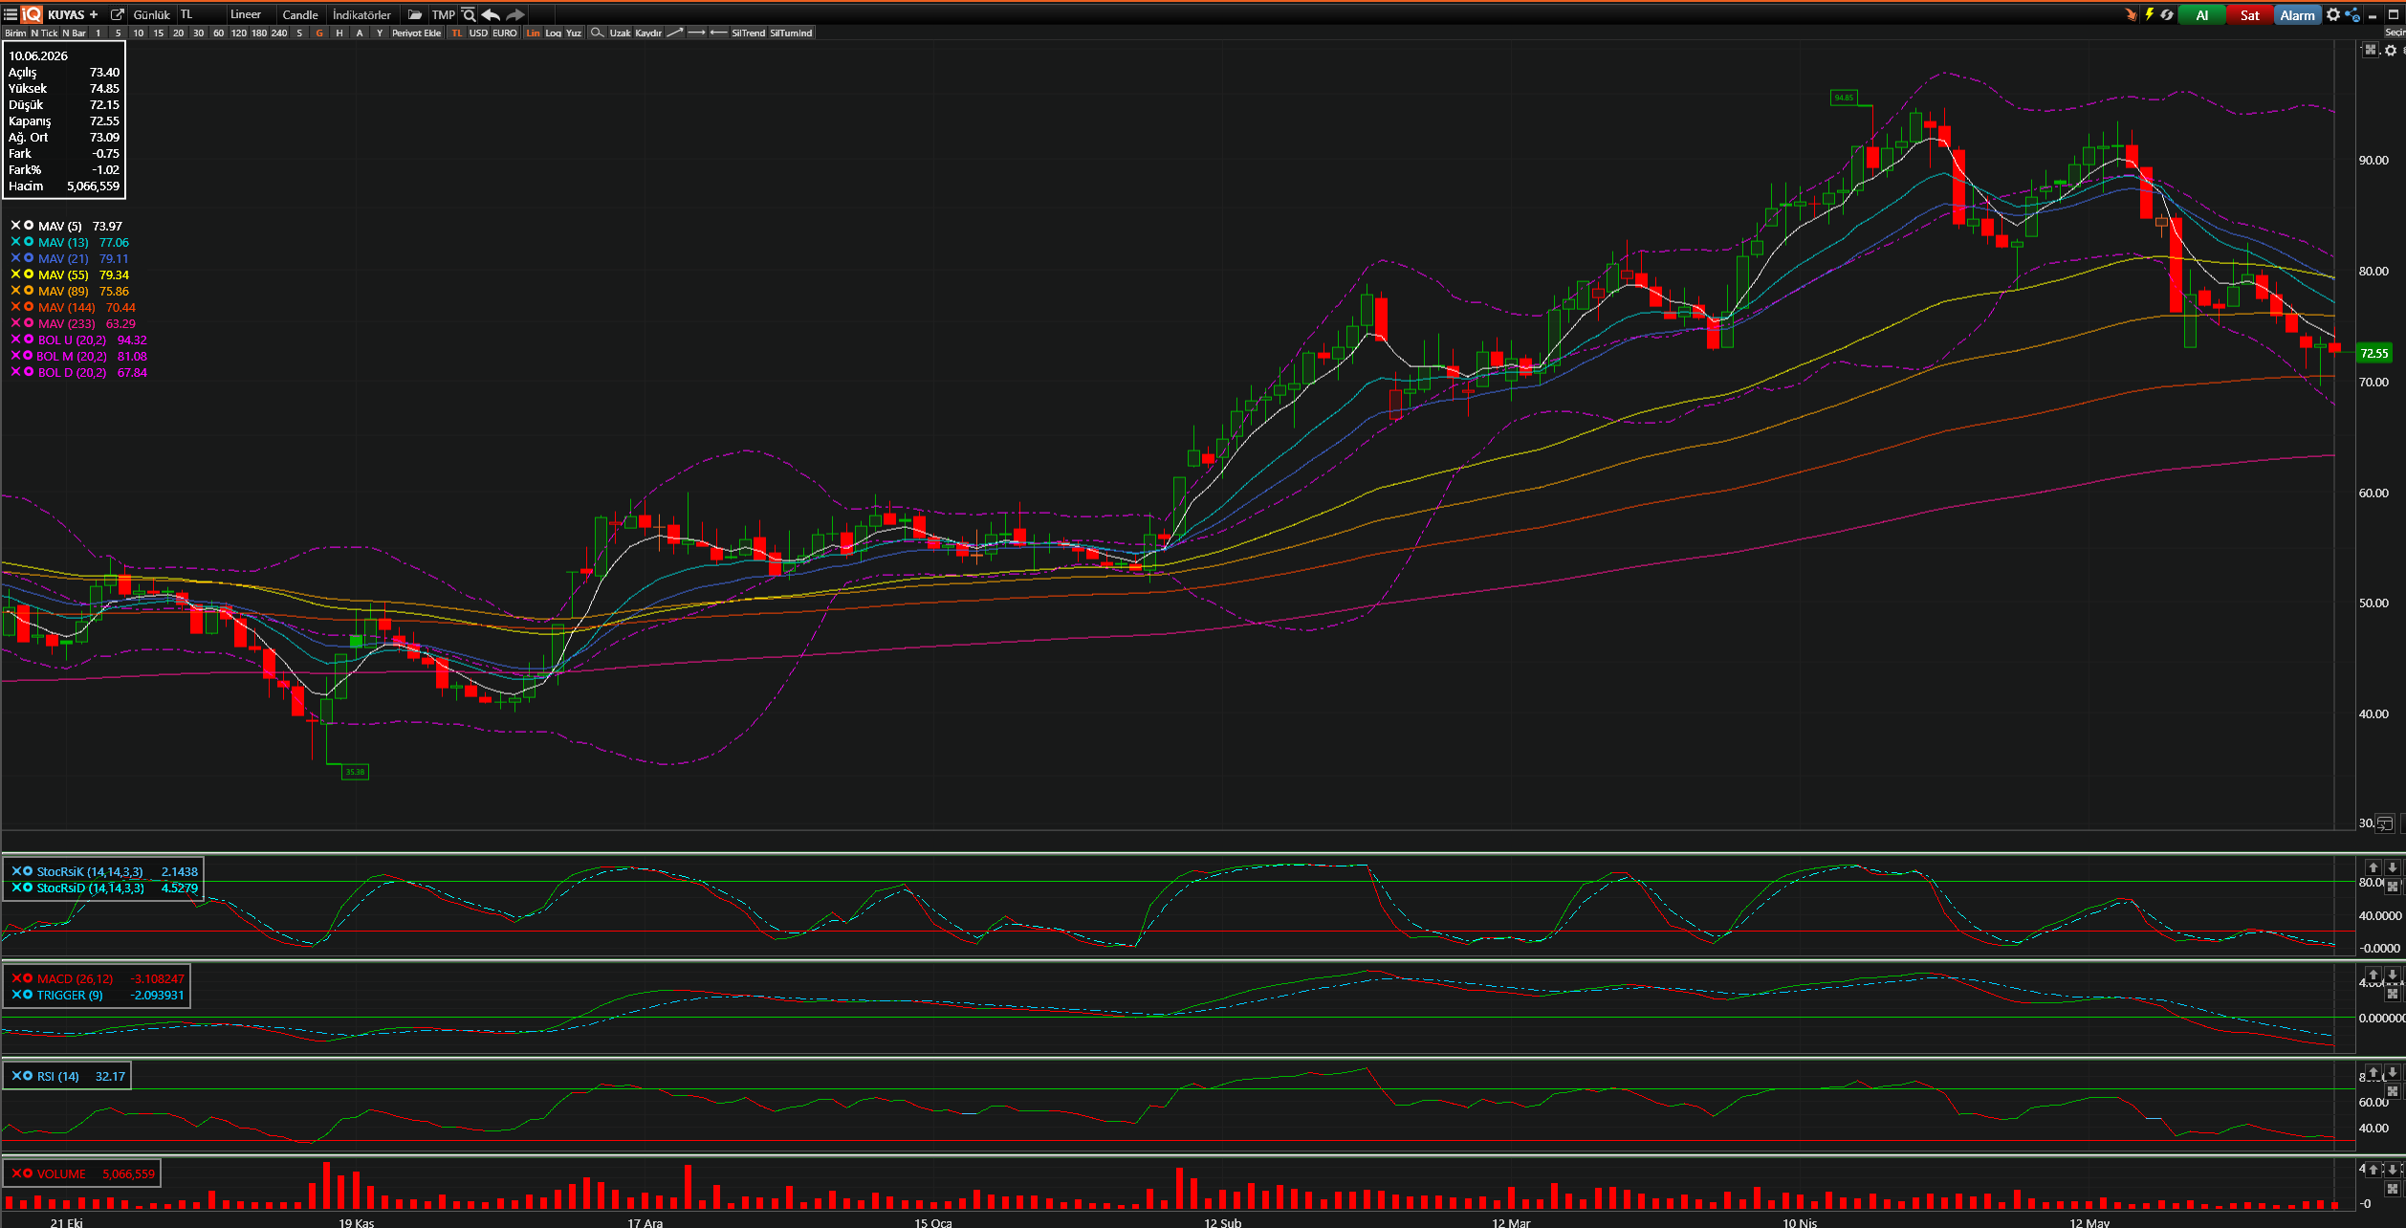
Task: Select the N Bar tab
Action: (74, 33)
